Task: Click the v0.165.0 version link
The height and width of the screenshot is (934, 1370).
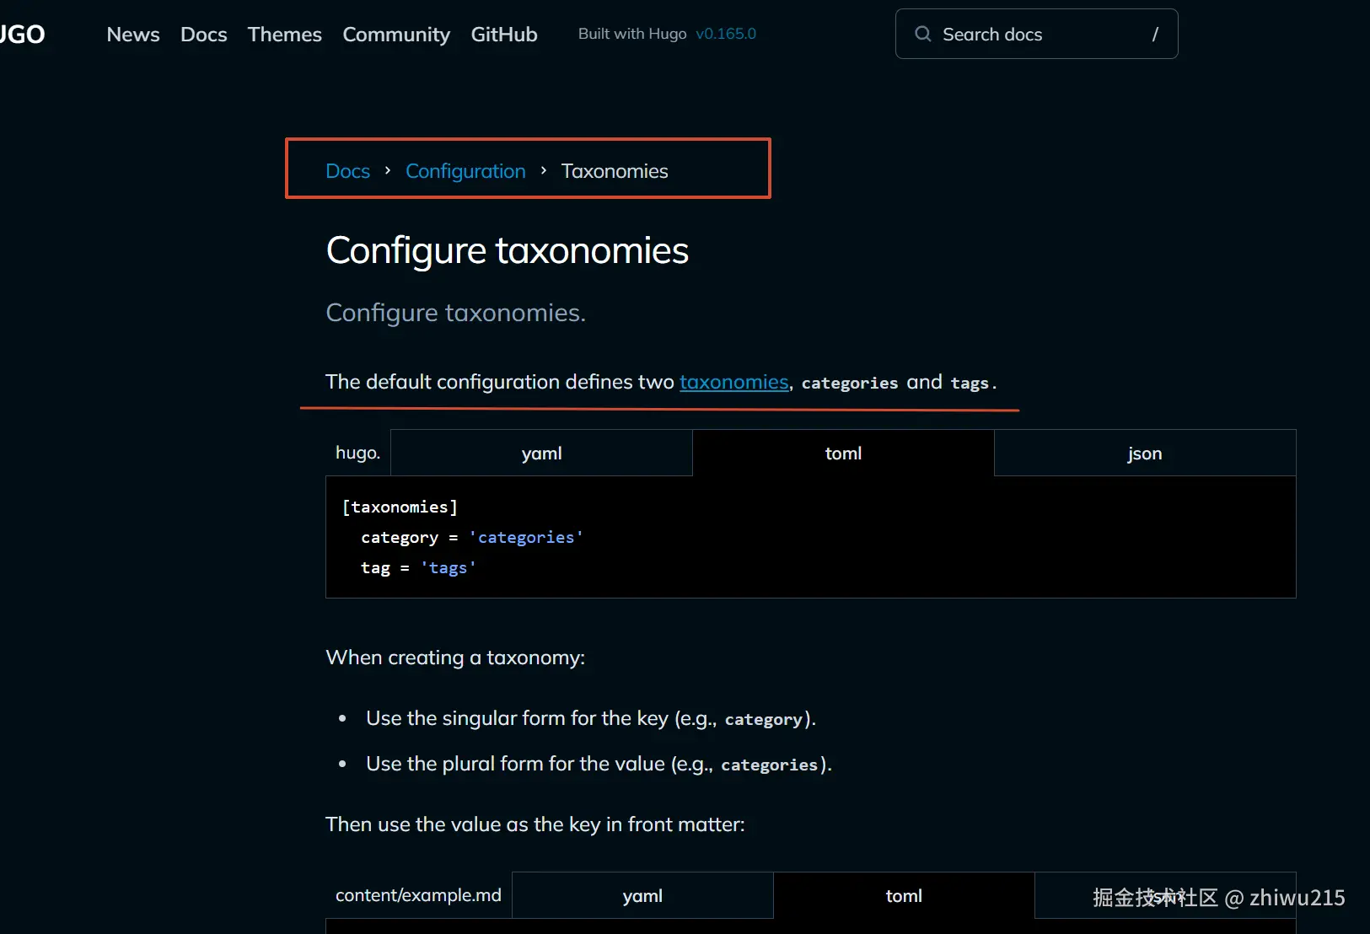Action: pyautogui.click(x=726, y=34)
